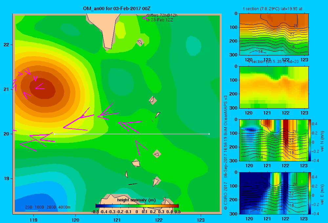
Task: Click longitude label 123 on main map axis
Action: [x=201, y=220]
